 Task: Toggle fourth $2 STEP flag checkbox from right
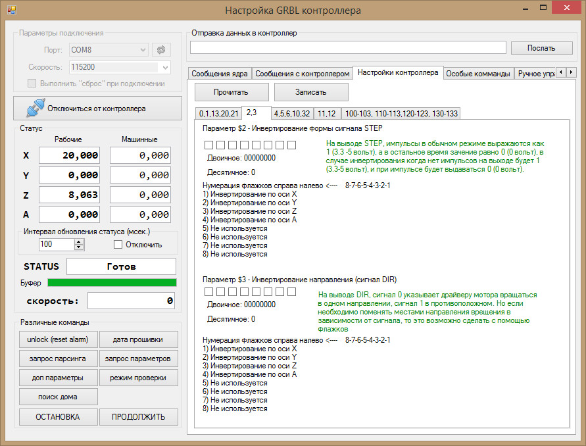click(256, 145)
